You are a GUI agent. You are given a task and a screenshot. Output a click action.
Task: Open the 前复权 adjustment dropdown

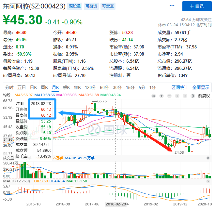(x=204, y=96)
